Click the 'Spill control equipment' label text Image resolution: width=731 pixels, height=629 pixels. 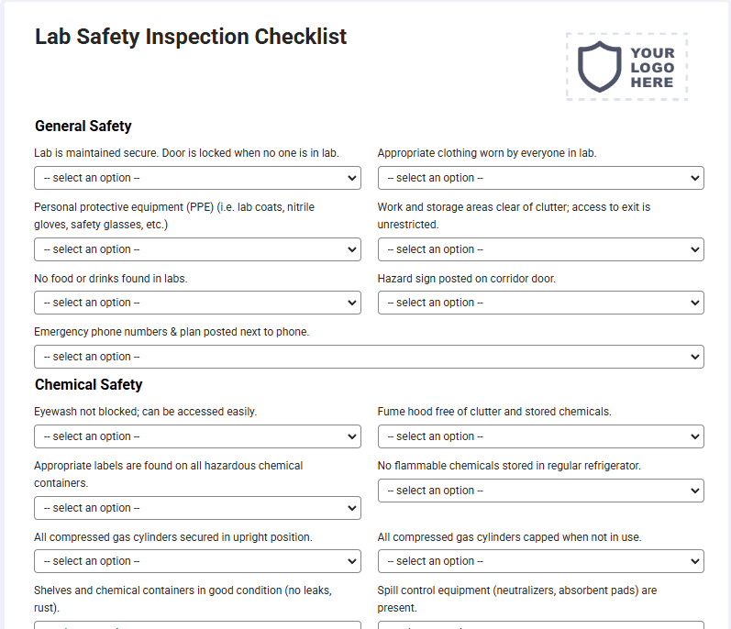click(x=517, y=599)
